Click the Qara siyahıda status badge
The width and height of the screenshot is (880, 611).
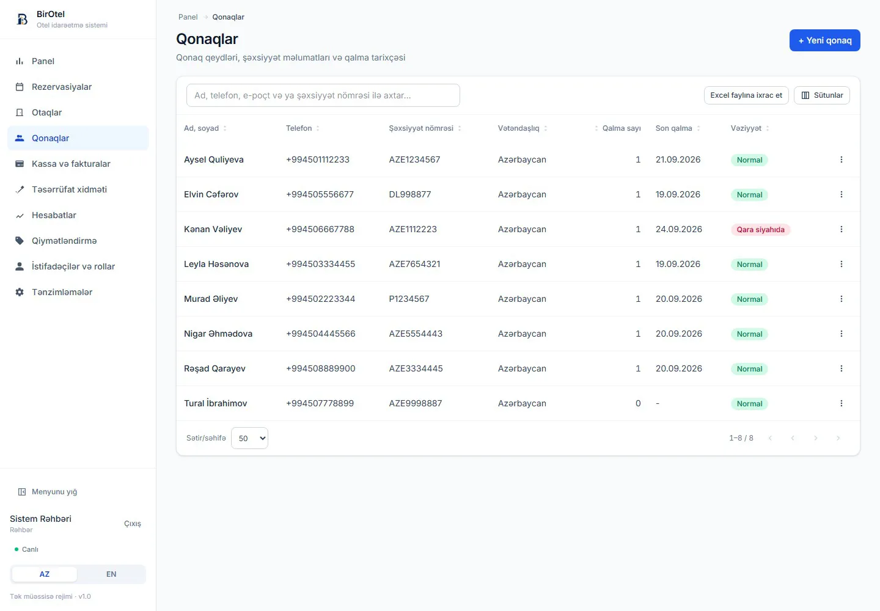click(x=761, y=230)
